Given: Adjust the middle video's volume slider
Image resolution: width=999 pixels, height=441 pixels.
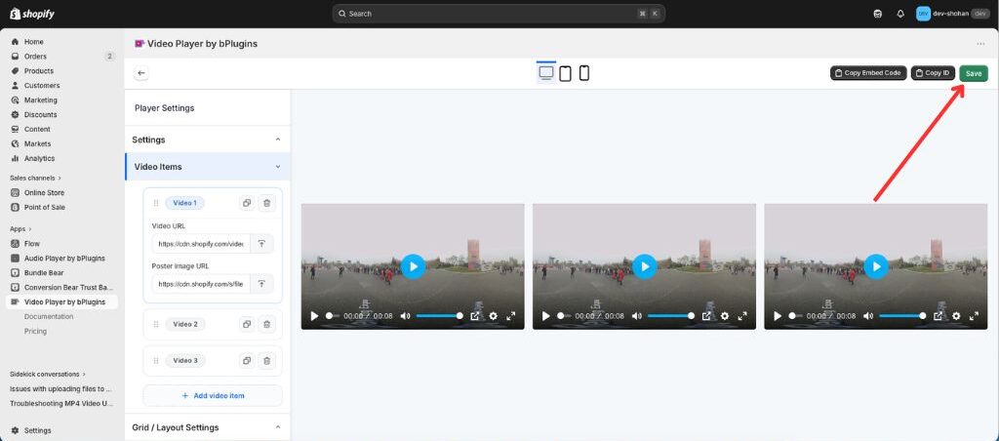Looking at the screenshot, I should click(x=670, y=316).
